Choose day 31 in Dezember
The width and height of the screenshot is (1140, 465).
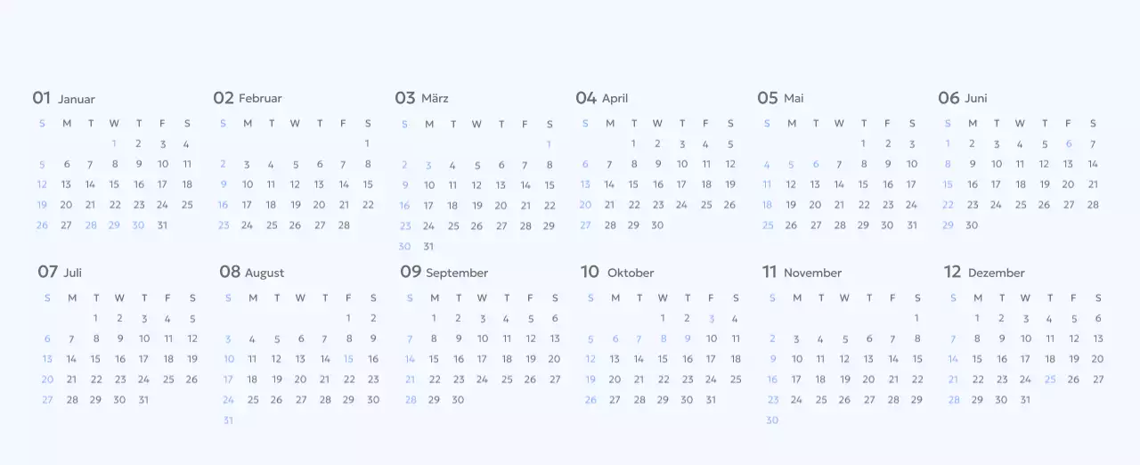point(1025,400)
